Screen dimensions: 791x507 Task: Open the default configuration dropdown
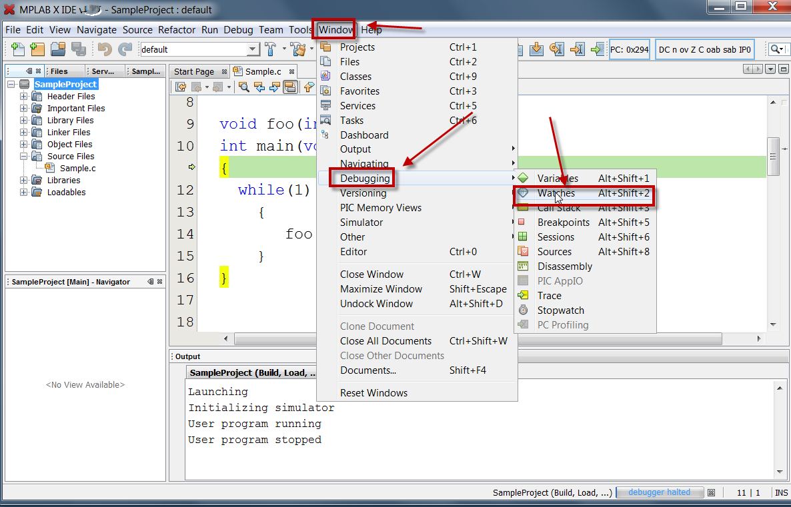(253, 49)
